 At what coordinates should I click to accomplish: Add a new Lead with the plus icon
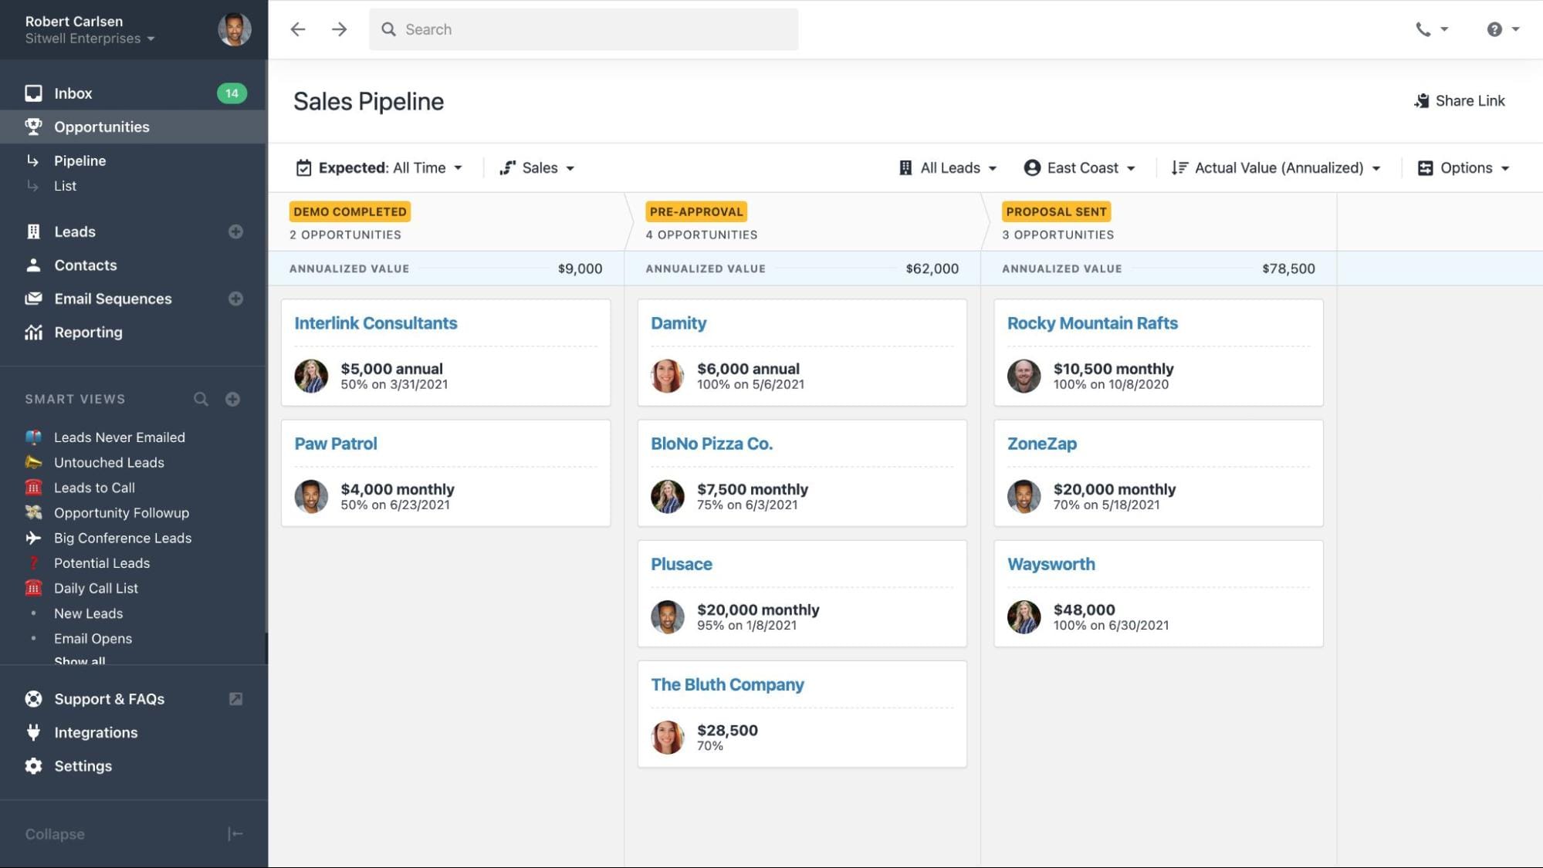(235, 231)
